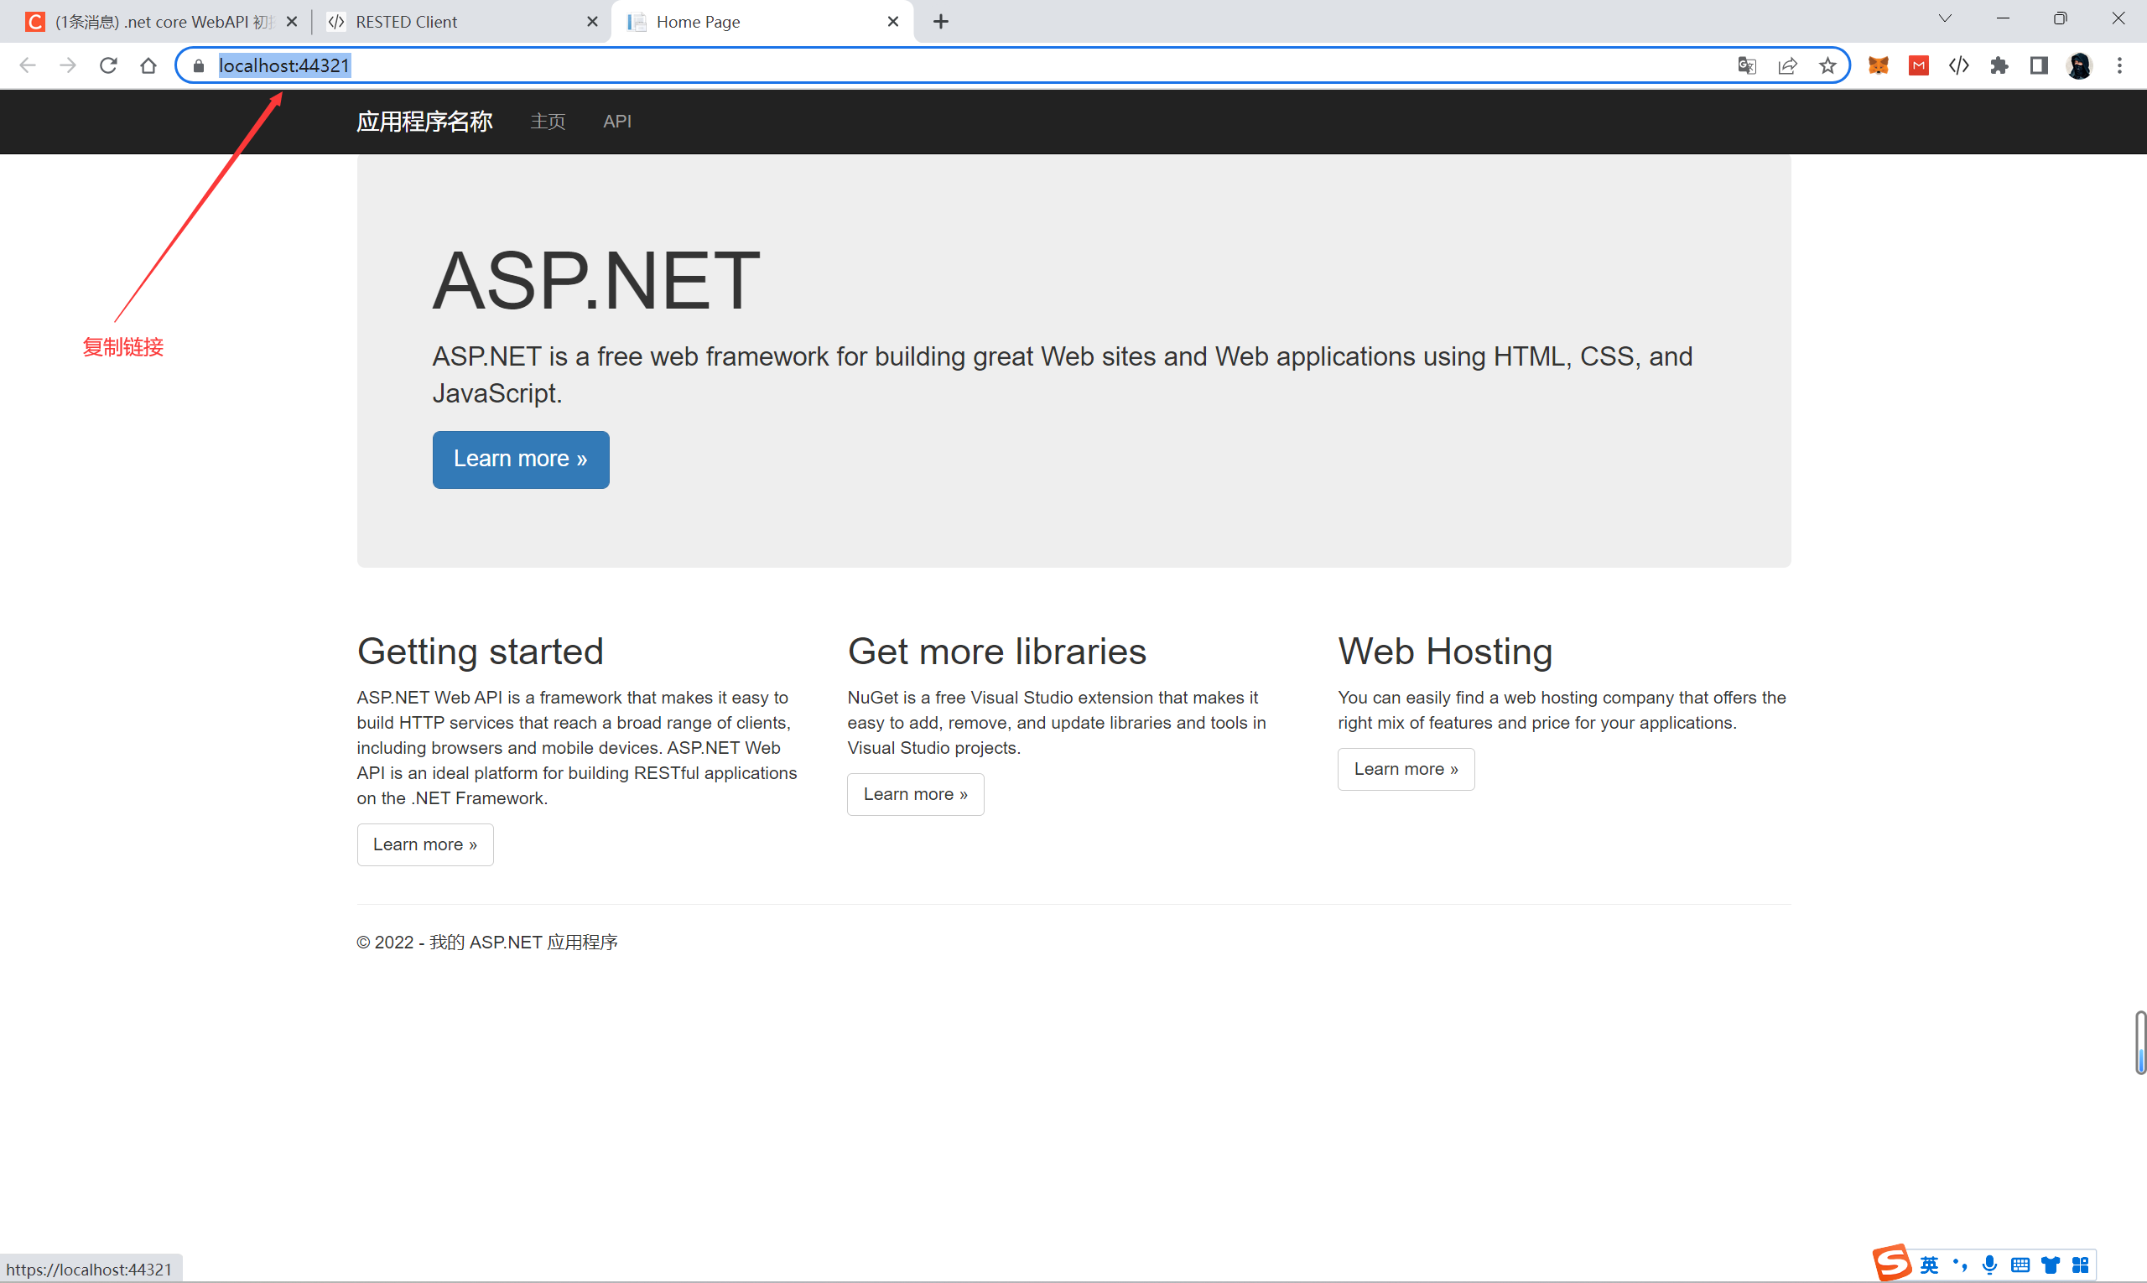Open the profile avatar menu
This screenshot has height=1283, width=2147.
tap(2080, 65)
